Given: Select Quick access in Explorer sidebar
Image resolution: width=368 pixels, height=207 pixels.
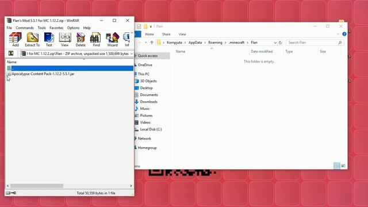Looking at the screenshot, I should [147, 56].
